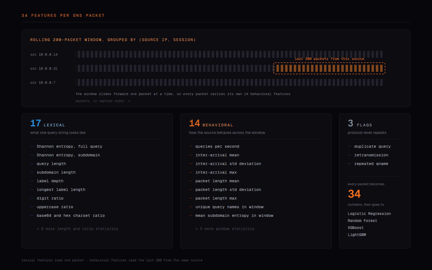Select the "inter-arrival max" feature
Viewport: 432px width, 270px height.
216,172
